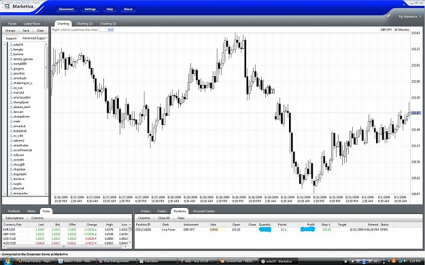Switch to the Orders tab
The image size is (425, 265).
(145, 211)
